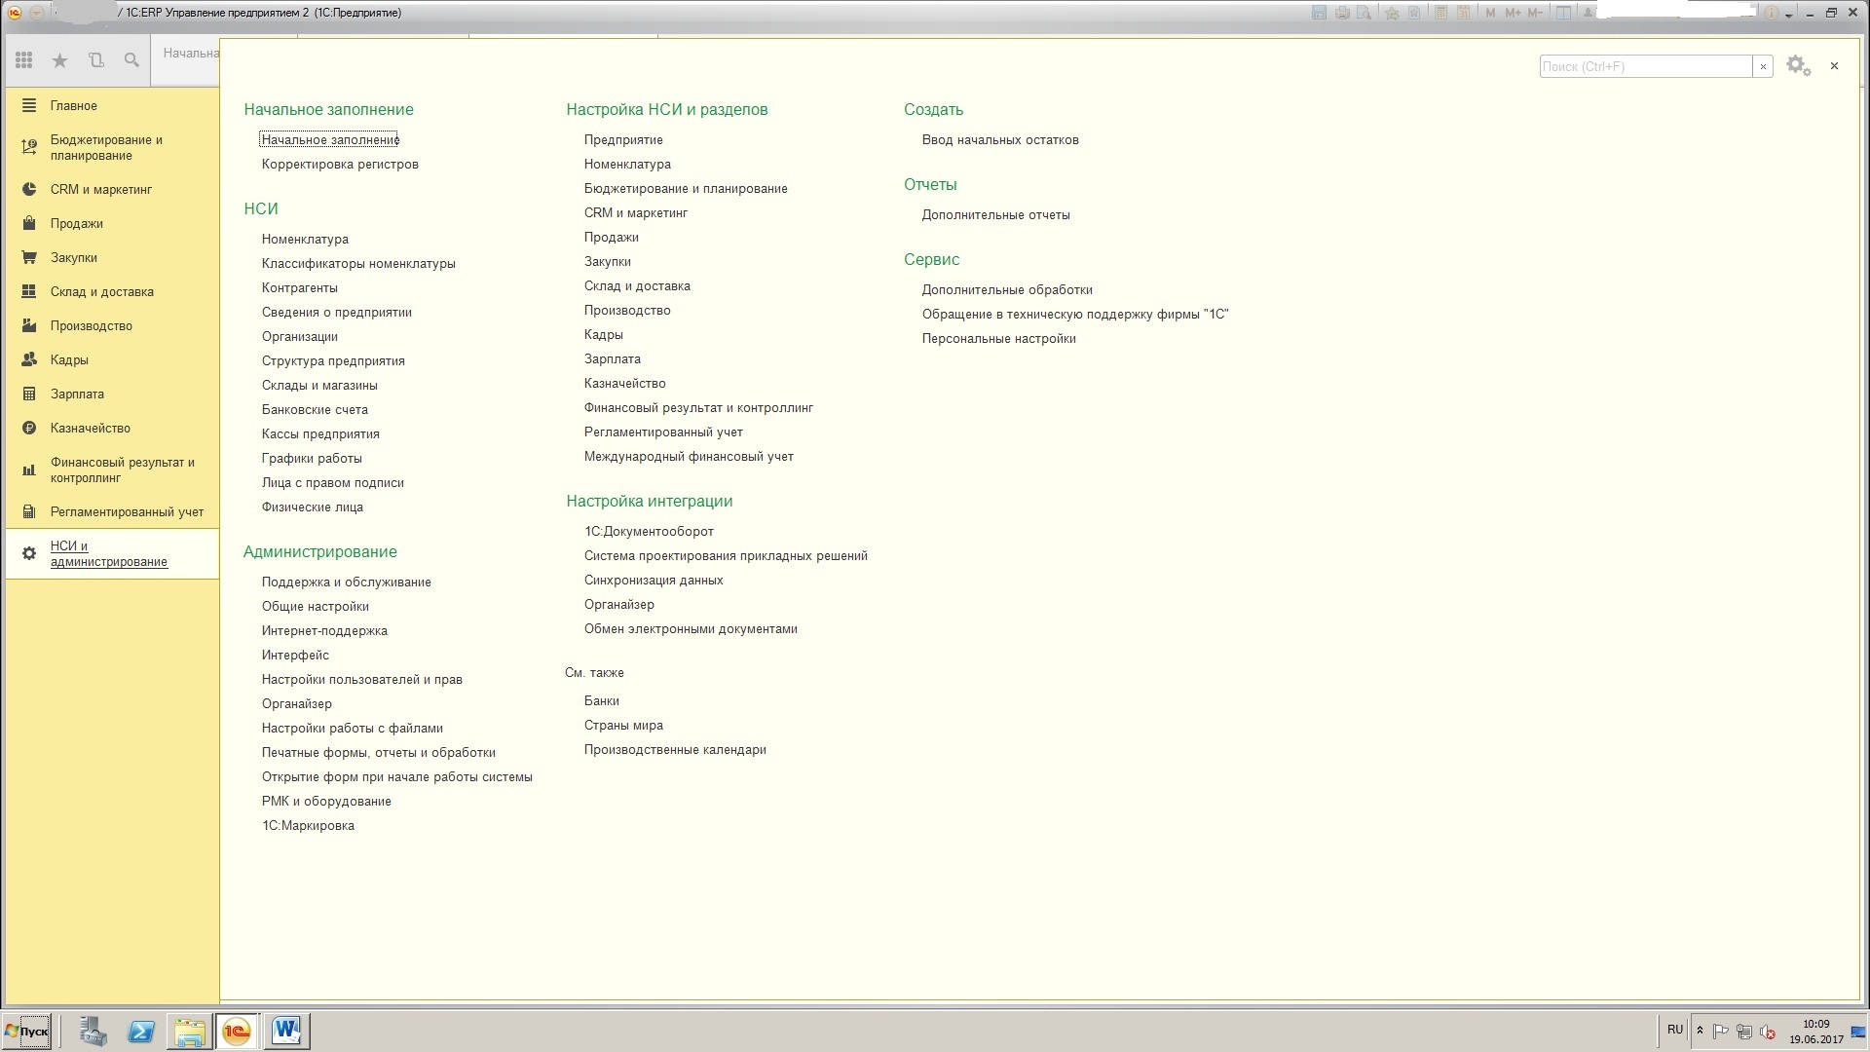This screenshot has width=1870, height=1052.
Task: Open the Info (i) icon in title bar
Action: [x=1772, y=13]
